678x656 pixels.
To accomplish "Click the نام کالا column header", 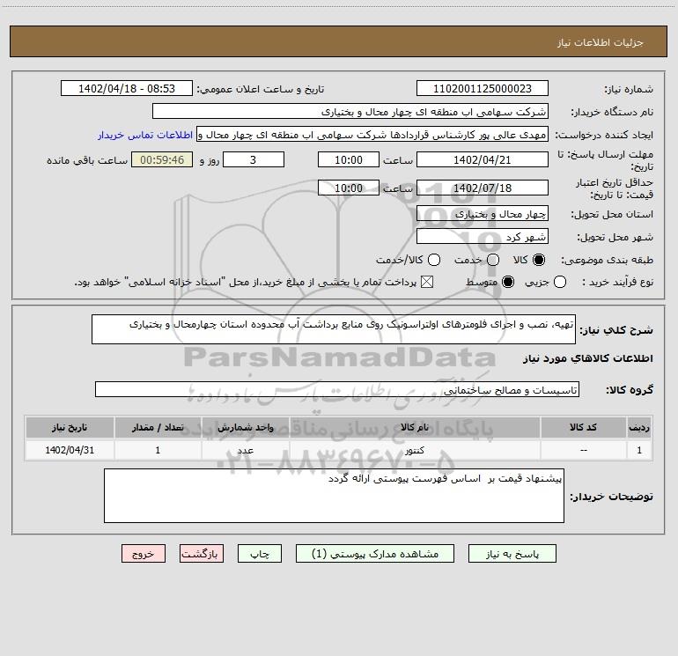I will tap(414, 427).
